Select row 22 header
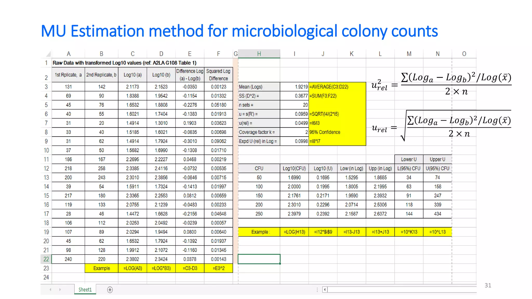The image size is (532, 299). click(x=46, y=259)
